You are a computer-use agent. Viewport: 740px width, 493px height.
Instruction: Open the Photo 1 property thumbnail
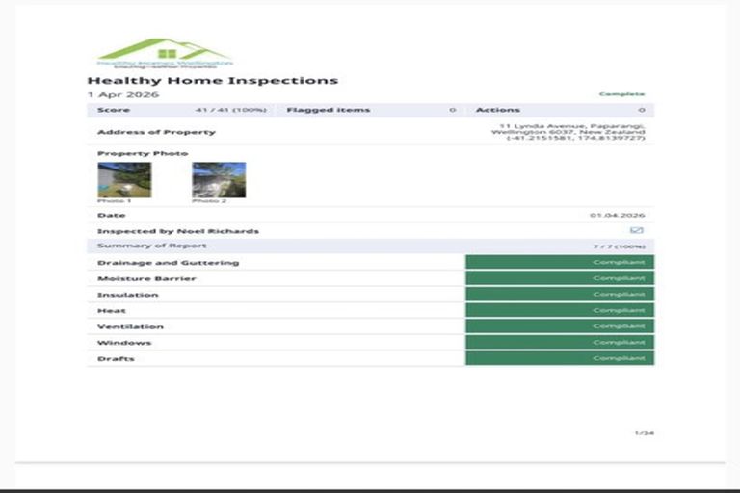124,180
